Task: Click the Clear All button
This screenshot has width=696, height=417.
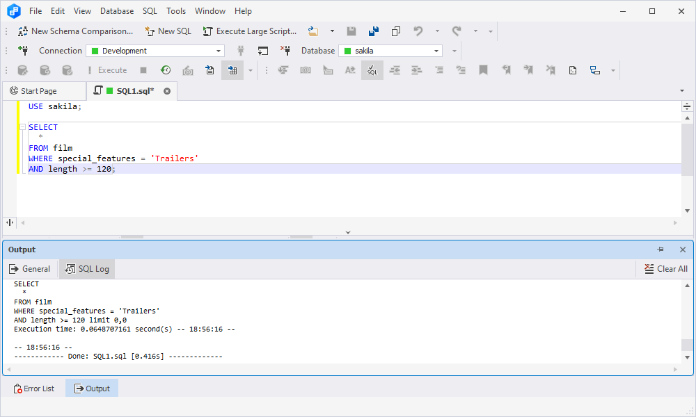Action: tap(666, 269)
